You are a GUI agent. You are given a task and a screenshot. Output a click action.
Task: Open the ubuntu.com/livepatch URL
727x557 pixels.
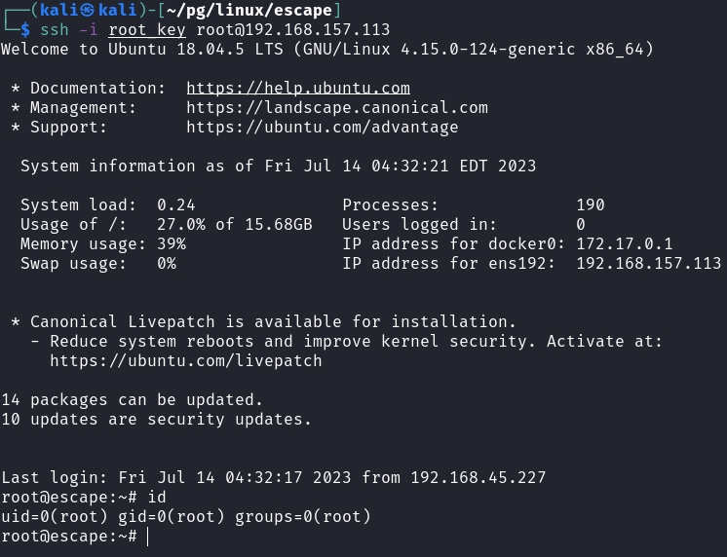tap(185, 360)
